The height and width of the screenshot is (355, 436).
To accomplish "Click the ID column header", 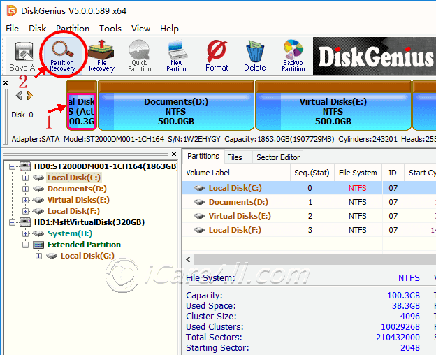I will 393,173.
